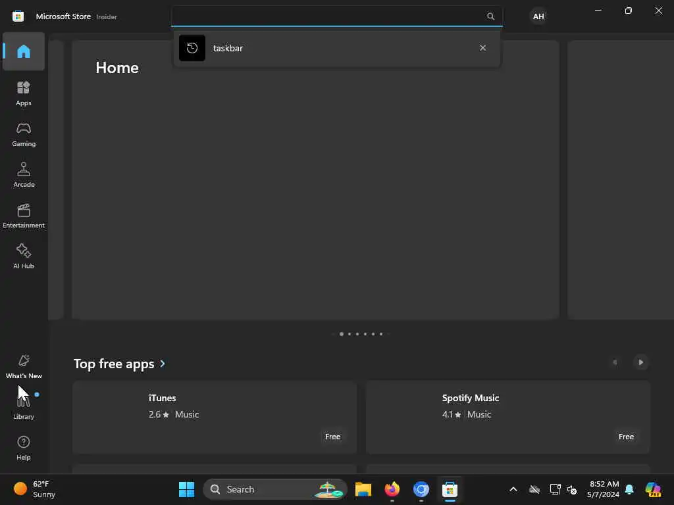This screenshot has height=505, width=674.
Task: Click the OneDrive cloud tray icon
Action: click(x=534, y=489)
